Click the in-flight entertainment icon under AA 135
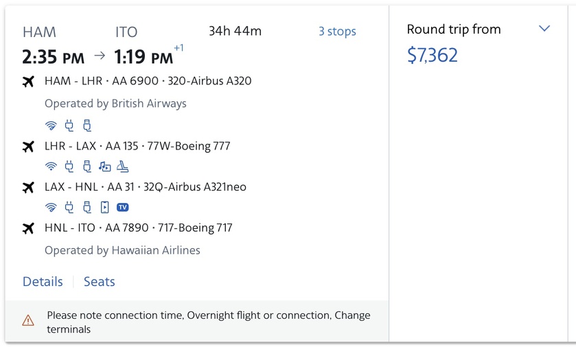The height and width of the screenshot is (349, 576). (x=104, y=167)
